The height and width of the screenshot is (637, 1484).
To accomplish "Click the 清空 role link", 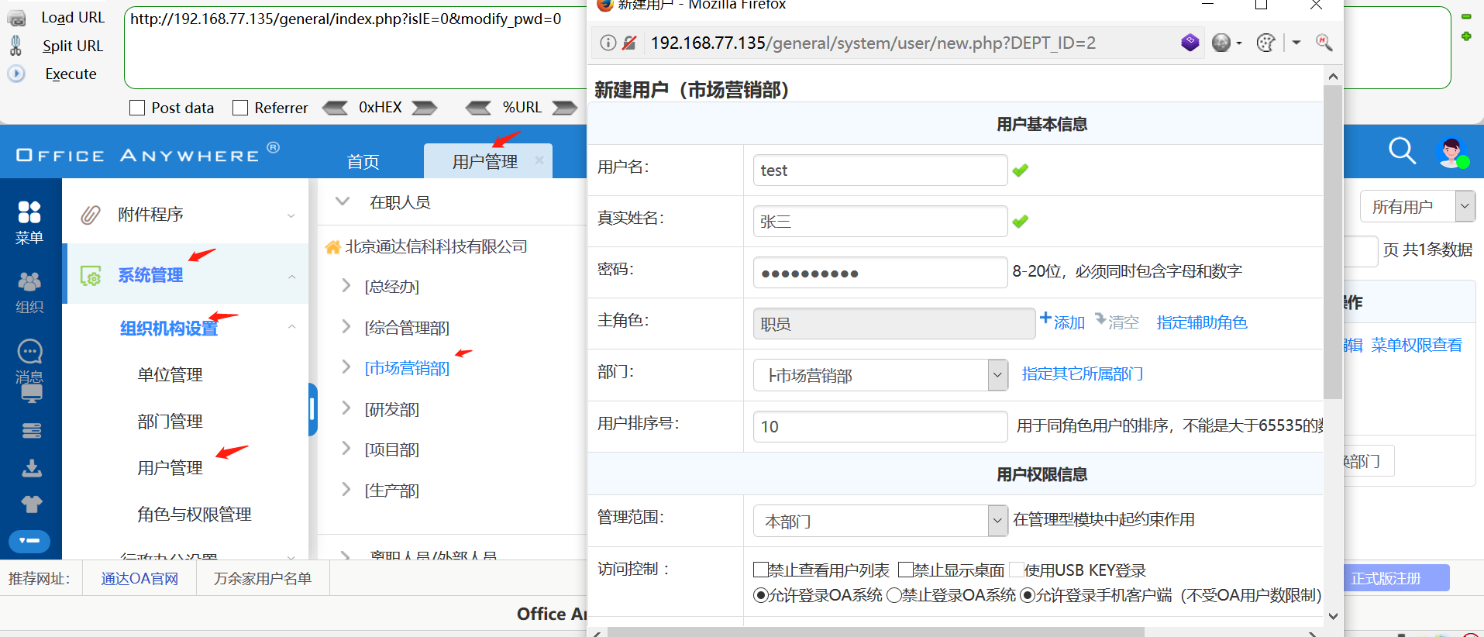I will (1117, 322).
